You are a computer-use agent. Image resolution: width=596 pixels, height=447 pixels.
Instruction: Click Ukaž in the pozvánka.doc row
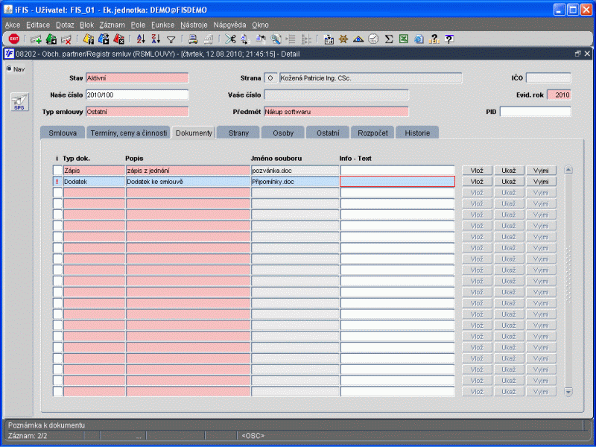509,171
